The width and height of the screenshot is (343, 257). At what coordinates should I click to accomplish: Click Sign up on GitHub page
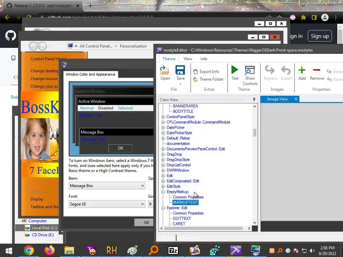click(320, 36)
